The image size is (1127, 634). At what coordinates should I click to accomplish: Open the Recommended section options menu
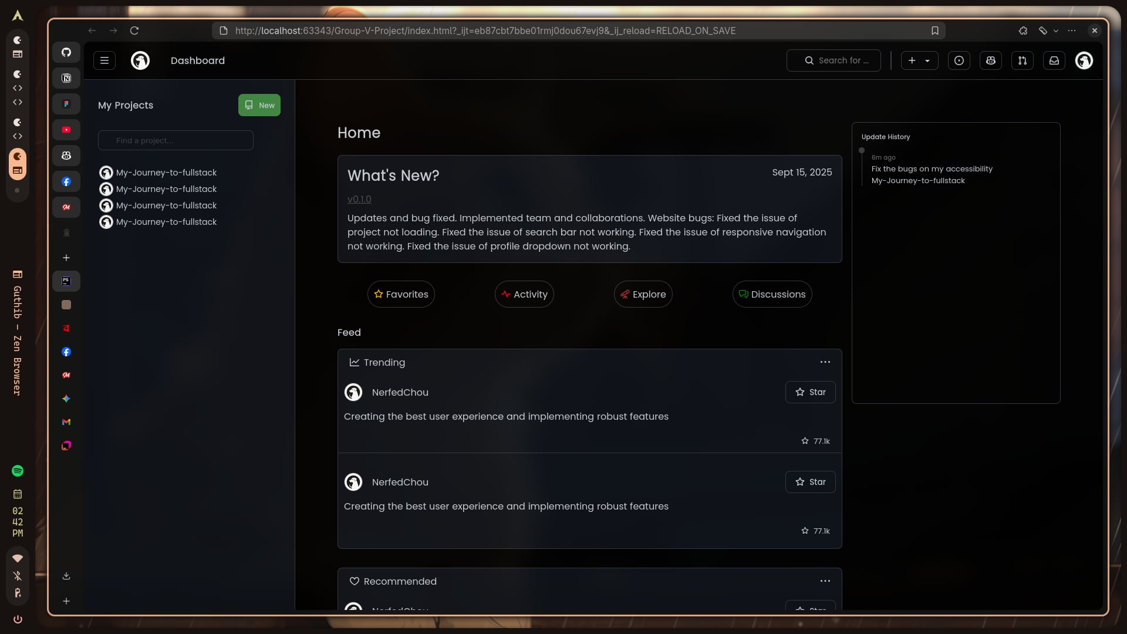point(825,581)
